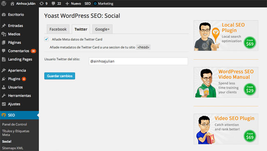The width and height of the screenshot is (267, 151).
Task: Click the Entradas pushpin icon
Action: click(4, 26)
